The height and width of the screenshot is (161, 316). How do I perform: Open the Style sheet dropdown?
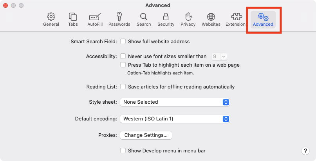(x=175, y=102)
